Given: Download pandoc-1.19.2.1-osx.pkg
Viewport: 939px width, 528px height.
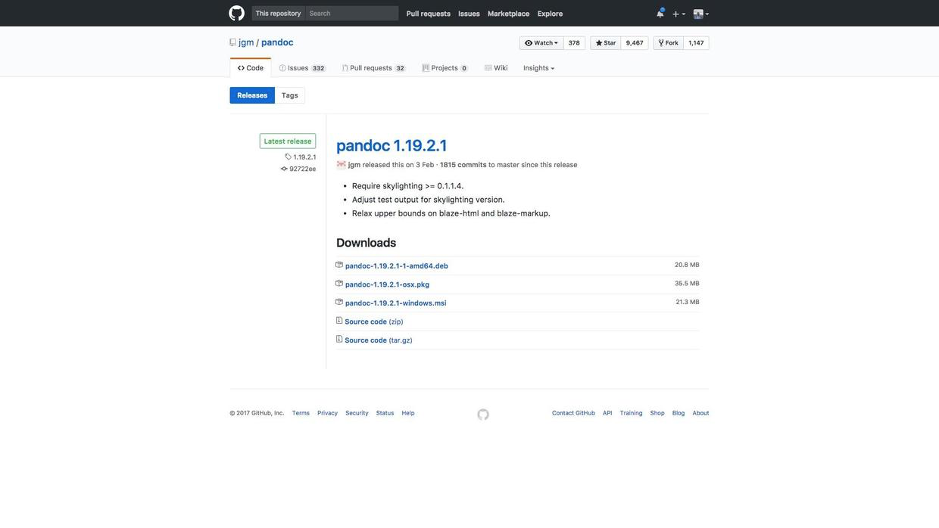Looking at the screenshot, I should pyautogui.click(x=387, y=284).
